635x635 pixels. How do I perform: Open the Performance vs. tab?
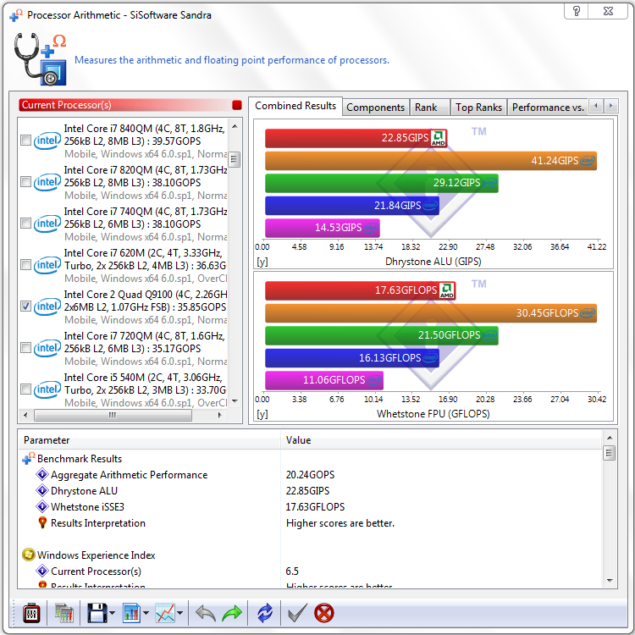tap(548, 108)
